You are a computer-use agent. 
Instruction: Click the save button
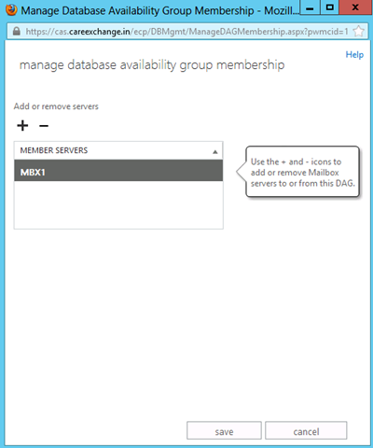[224, 430]
